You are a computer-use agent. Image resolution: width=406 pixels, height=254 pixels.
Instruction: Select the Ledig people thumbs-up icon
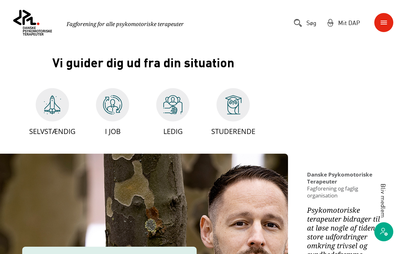tap(173, 105)
